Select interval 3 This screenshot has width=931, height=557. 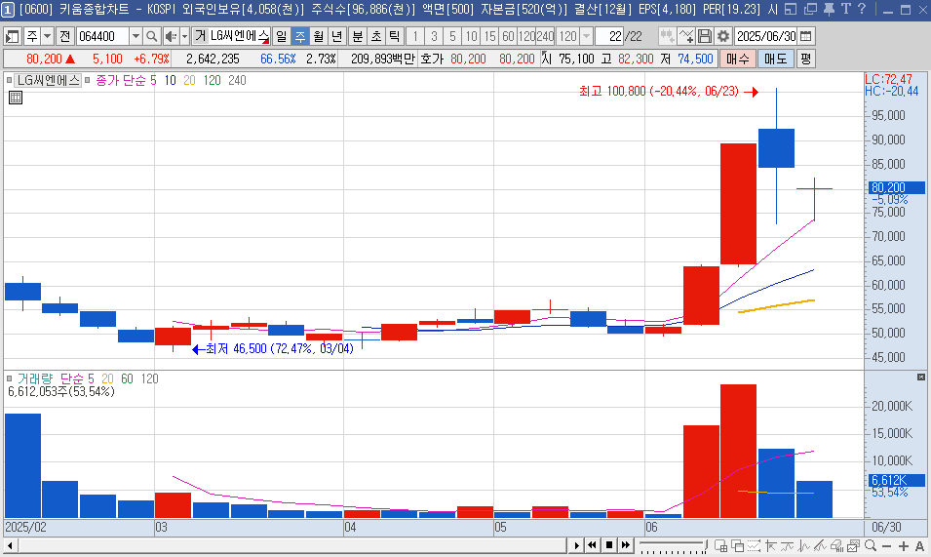(434, 36)
